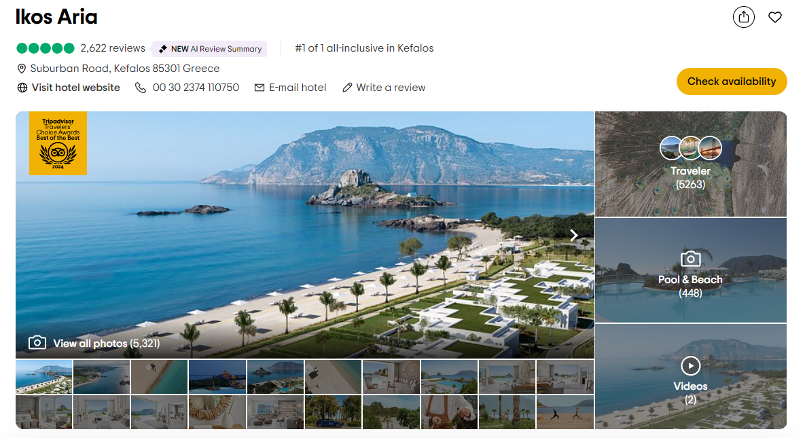The height and width of the screenshot is (438, 805).
Task: Select the chef holding herbs thumbnail
Action: (x=449, y=412)
